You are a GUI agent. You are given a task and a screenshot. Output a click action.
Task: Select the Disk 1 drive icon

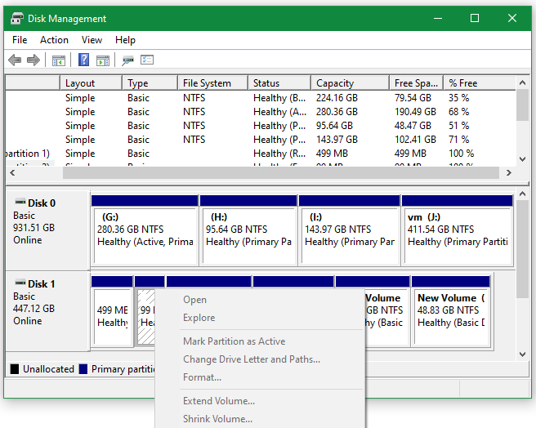click(x=20, y=283)
